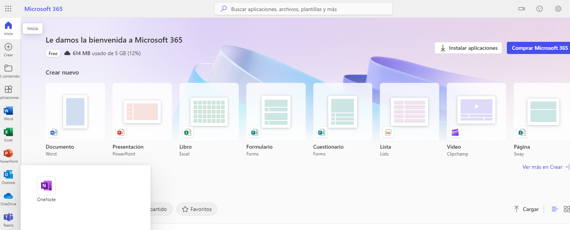Open the feedback smiley icon
Image resolution: width=570 pixels, height=230 pixels.
[540, 9]
